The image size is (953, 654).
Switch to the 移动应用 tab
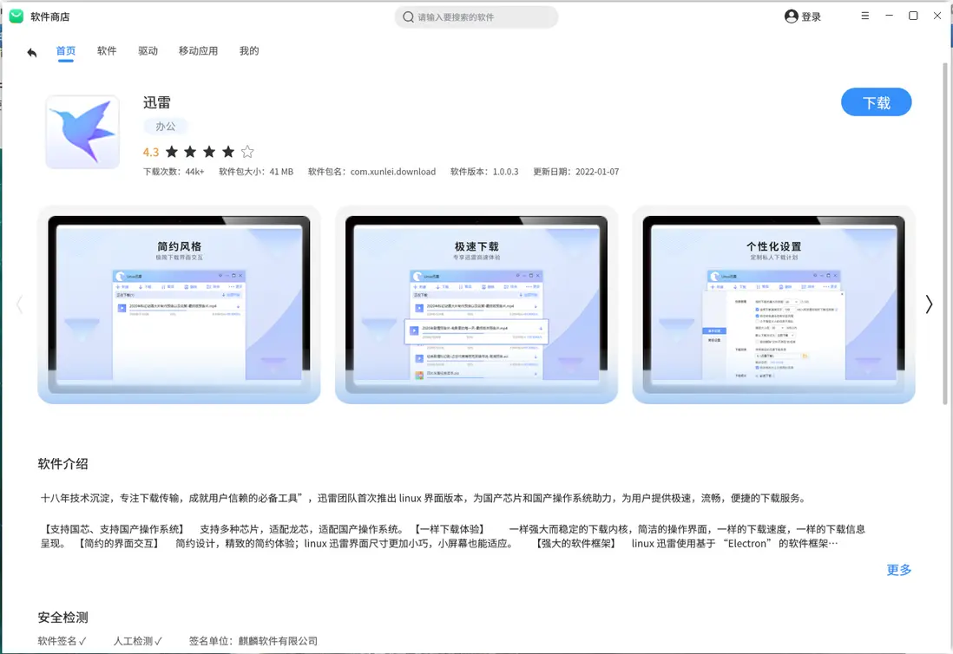[200, 51]
